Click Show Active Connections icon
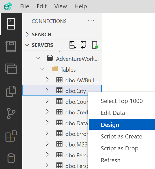 point(95,45)
